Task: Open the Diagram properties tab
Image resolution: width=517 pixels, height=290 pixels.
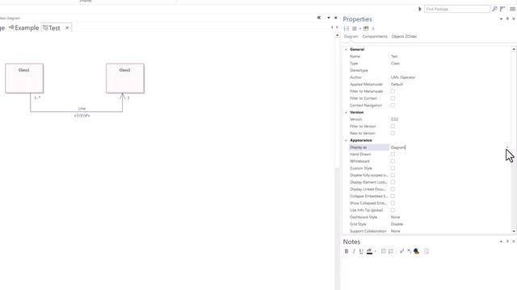Action: [x=351, y=36]
